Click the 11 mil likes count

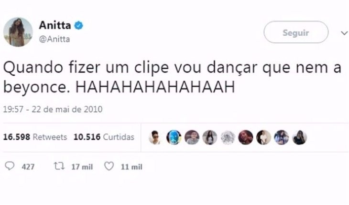click(x=131, y=167)
